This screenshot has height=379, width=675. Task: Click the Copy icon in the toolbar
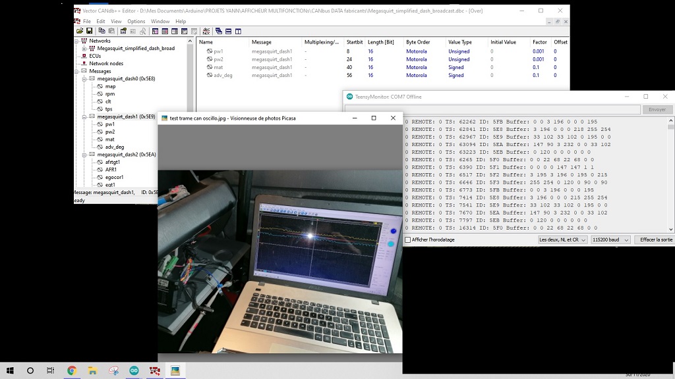(x=102, y=31)
